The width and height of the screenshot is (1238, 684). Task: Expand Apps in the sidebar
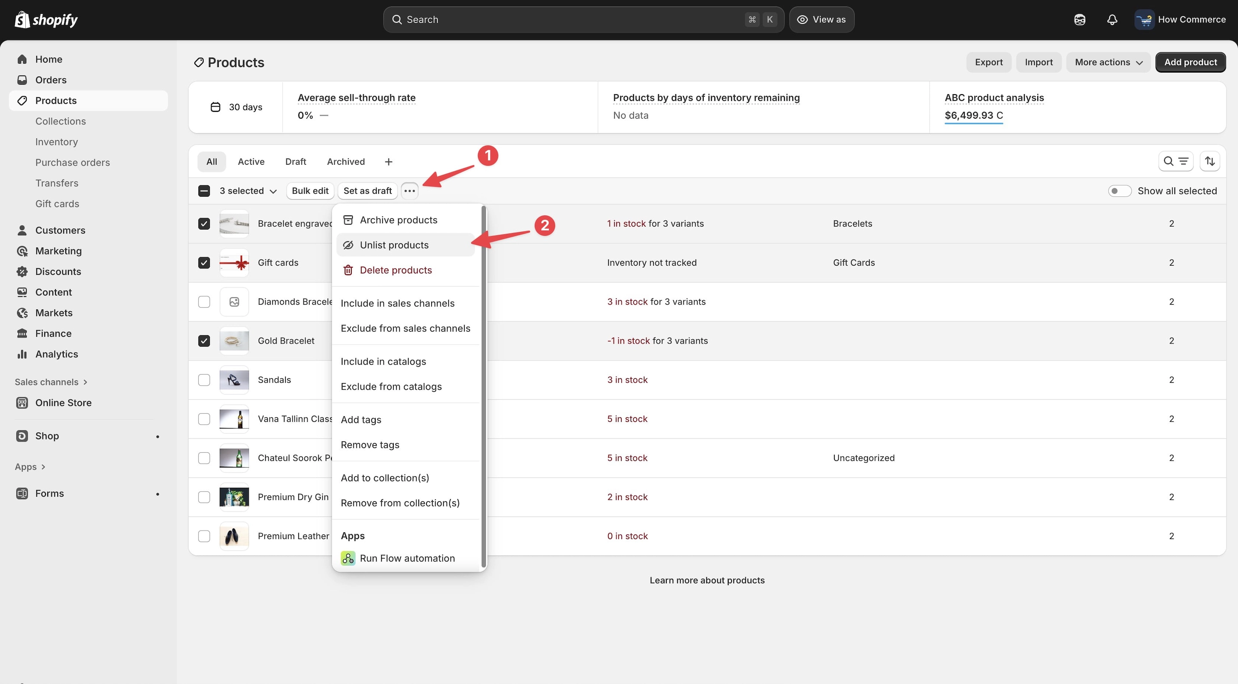(x=30, y=467)
